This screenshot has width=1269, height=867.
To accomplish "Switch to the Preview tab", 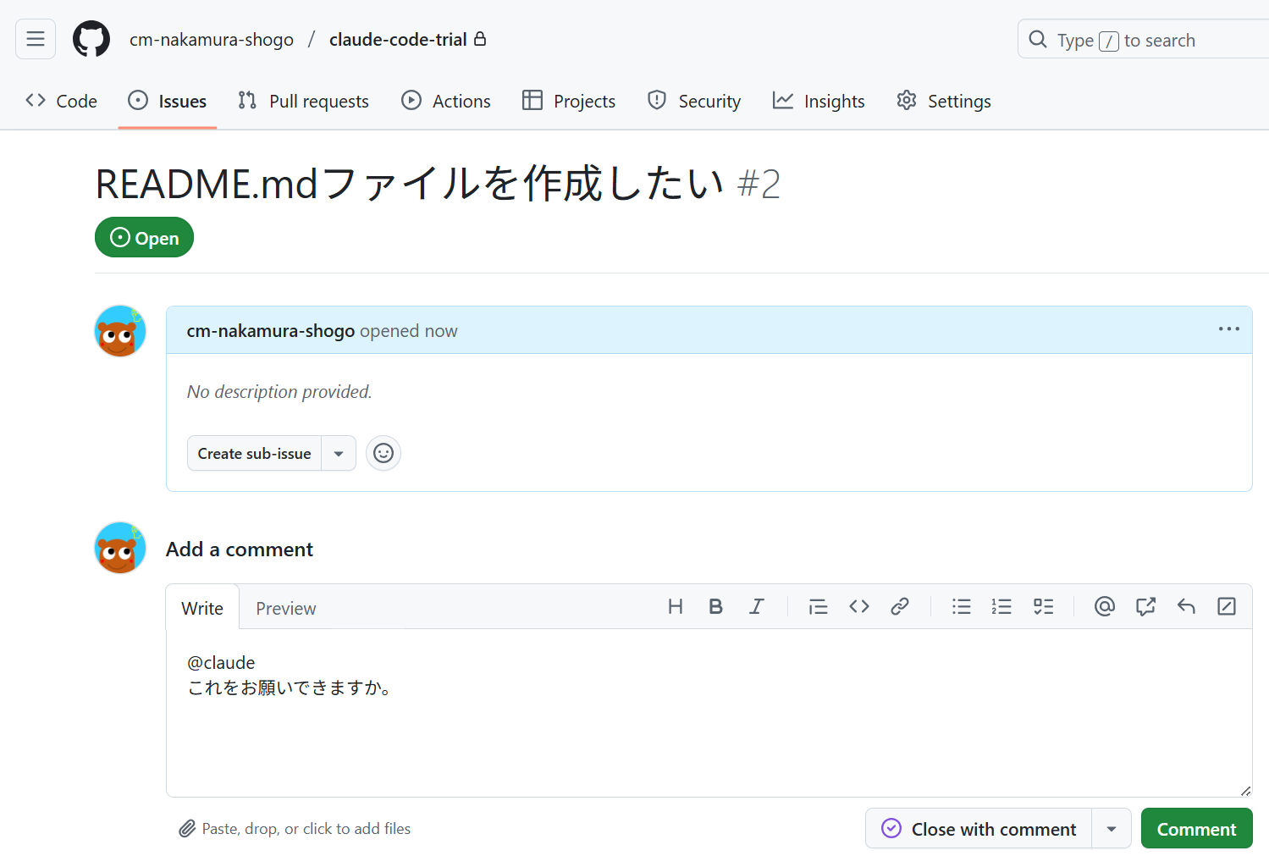I will click(286, 608).
